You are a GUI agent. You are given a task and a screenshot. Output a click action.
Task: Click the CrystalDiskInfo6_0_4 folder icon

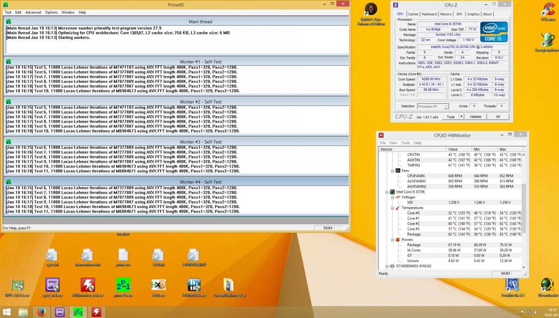(x=229, y=285)
